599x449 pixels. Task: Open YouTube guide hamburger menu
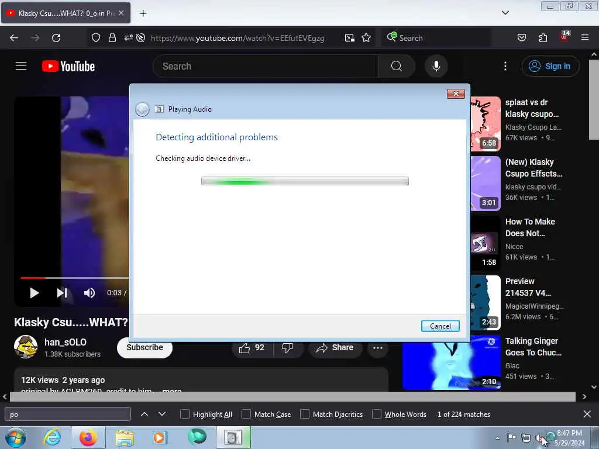21,66
